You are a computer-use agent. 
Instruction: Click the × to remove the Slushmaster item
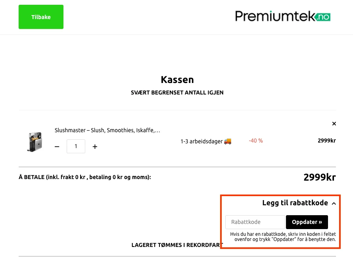click(334, 123)
